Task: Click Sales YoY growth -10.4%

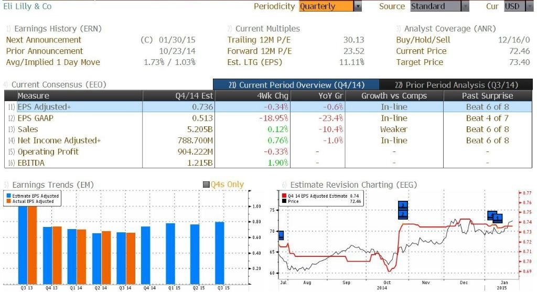Action: (330, 129)
